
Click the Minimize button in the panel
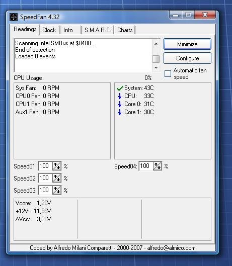pos(187,44)
